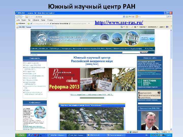Open a new blank browser tab

tap(54, 27)
